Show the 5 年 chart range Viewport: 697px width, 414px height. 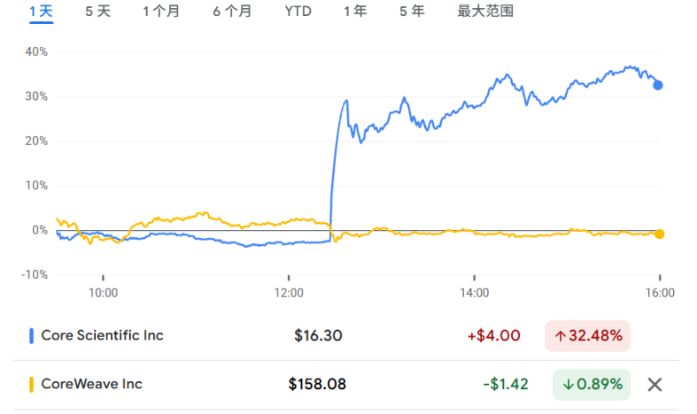point(412,11)
